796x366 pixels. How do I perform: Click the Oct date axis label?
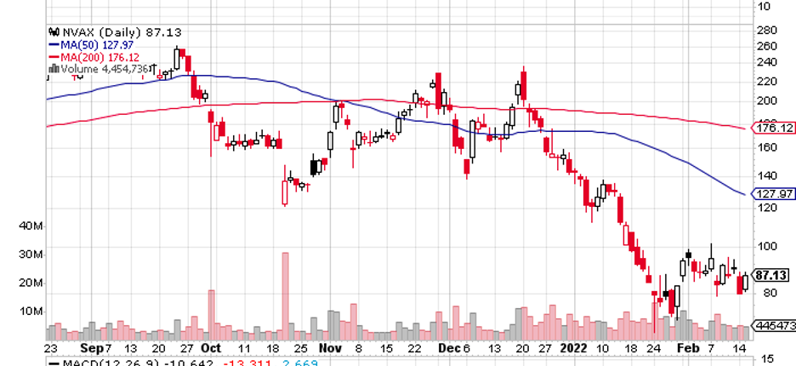(211, 348)
